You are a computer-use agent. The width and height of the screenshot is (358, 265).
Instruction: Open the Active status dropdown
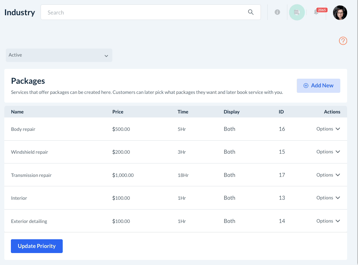click(59, 55)
